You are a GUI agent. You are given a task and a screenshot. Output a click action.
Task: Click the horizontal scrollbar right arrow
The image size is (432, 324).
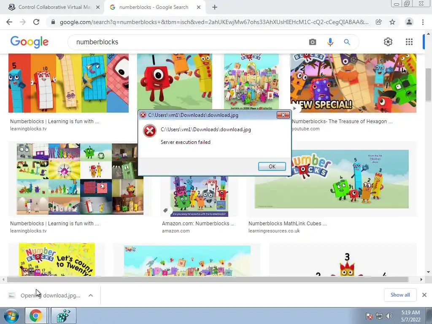tap(421, 279)
